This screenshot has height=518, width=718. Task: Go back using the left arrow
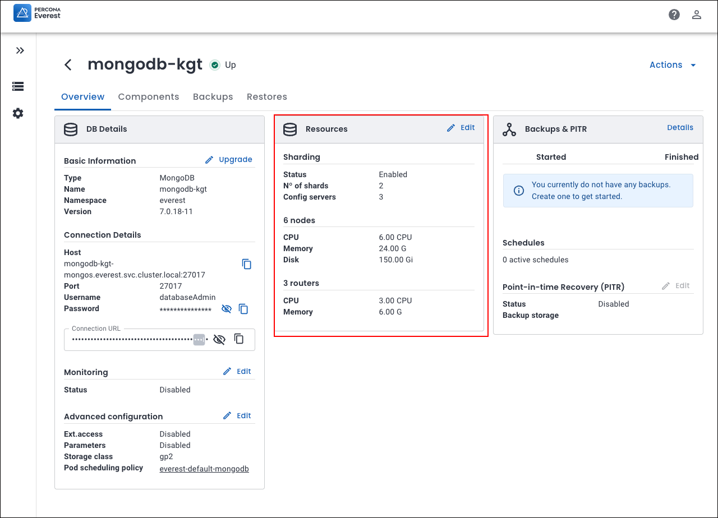click(x=68, y=65)
